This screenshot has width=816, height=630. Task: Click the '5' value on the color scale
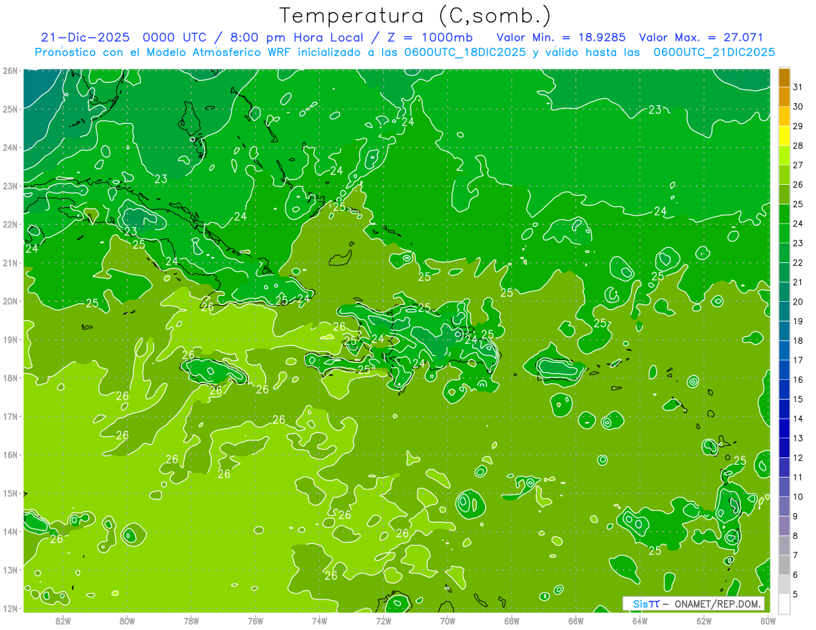796,595
